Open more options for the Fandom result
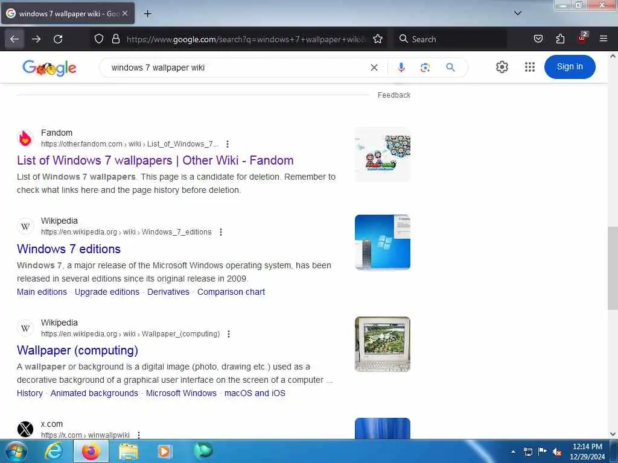 (x=228, y=144)
